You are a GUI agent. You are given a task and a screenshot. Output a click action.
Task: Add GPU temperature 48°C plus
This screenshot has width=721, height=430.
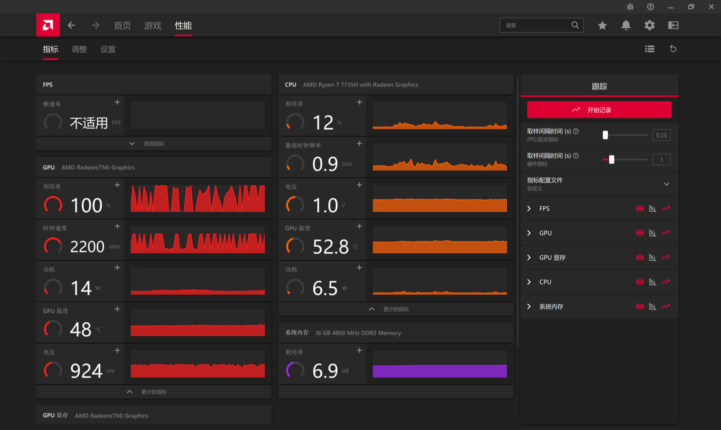point(117,309)
